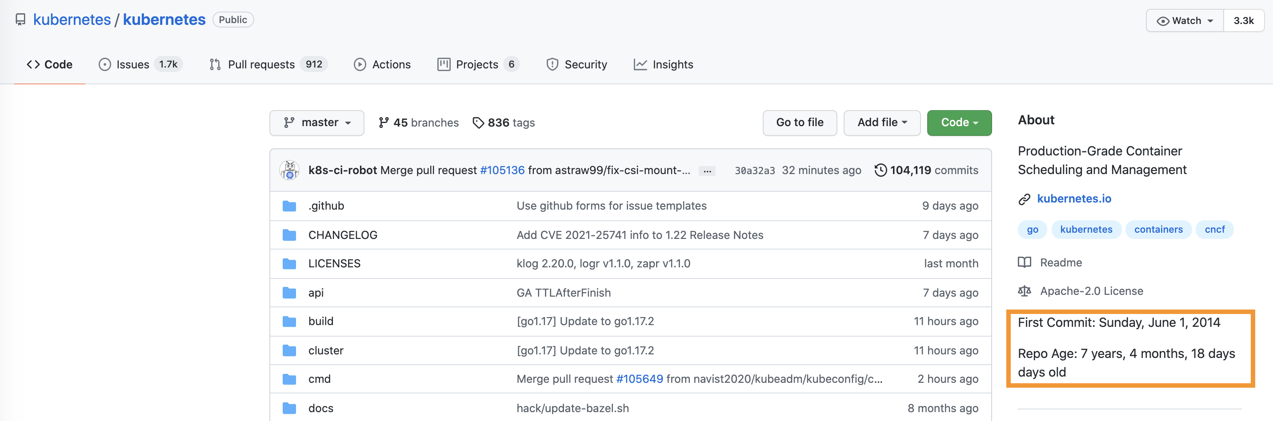This screenshot has height=421, width=1273.
Task: Open the LICENSES folder name
Action: 335,263
